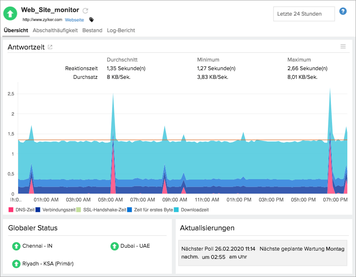Switch to the Abschalthäufigkeit tab
356x277 pixels.
55,31
